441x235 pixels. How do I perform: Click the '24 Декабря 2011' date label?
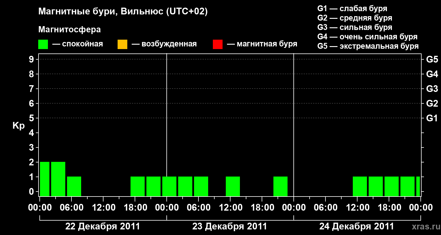[357, 226]
